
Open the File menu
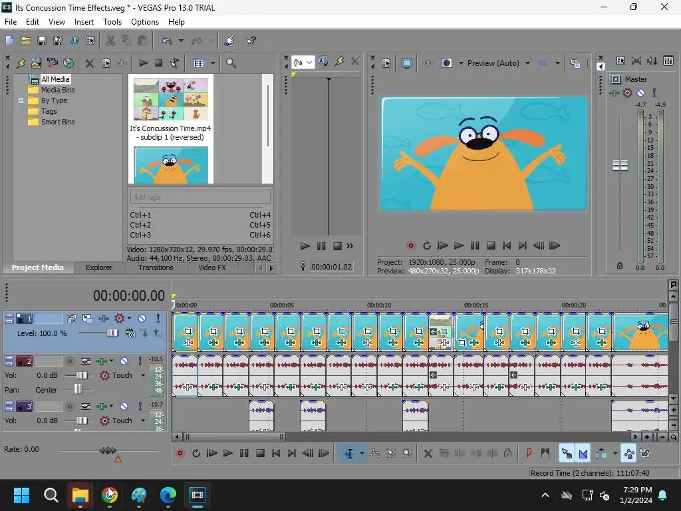coord(11,22)
